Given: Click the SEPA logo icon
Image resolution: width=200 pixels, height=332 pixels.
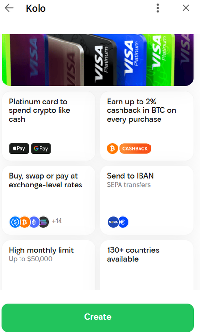Looking at the screenshot, I should [113, 222].
